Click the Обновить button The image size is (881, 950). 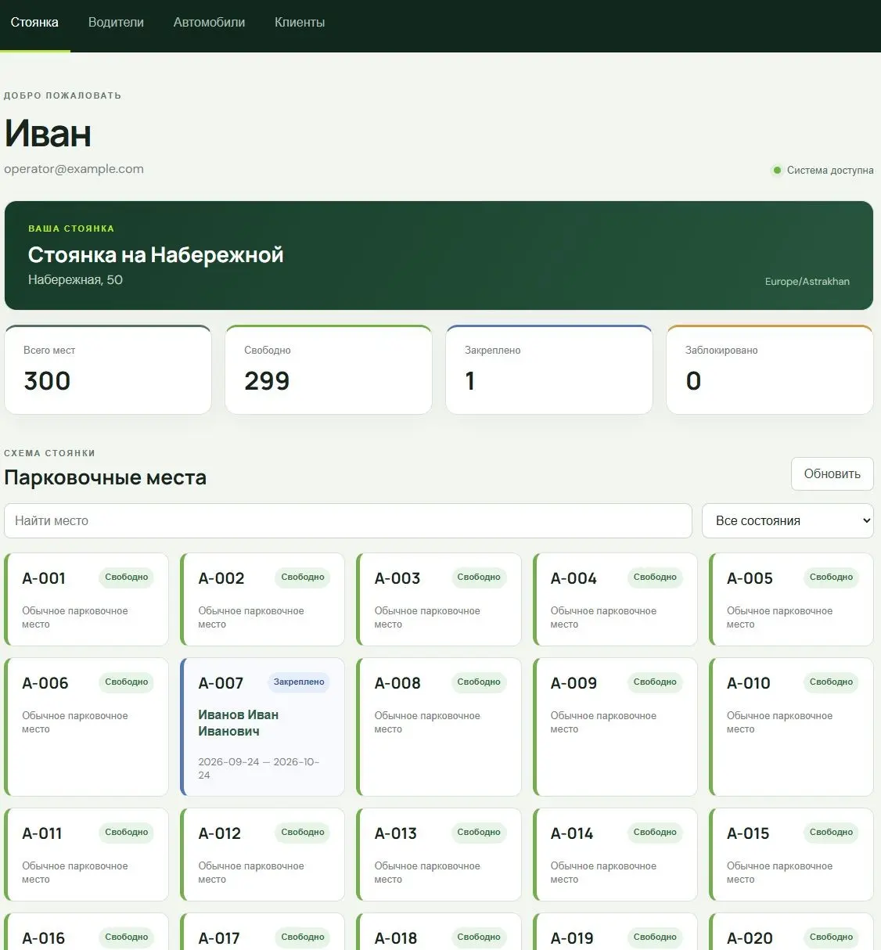click(x=832, y=473)
